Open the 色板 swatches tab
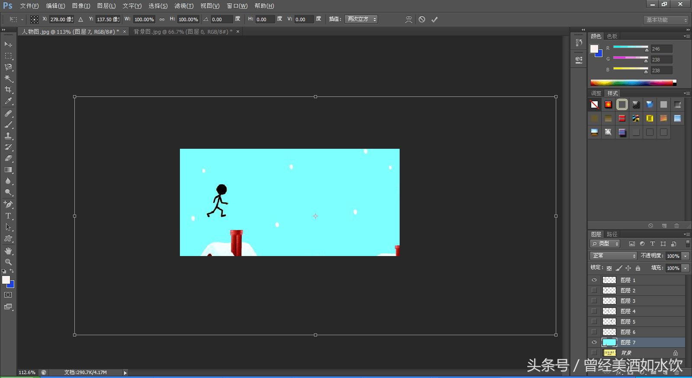The image size is (692, 378). (x=612, y=36)
